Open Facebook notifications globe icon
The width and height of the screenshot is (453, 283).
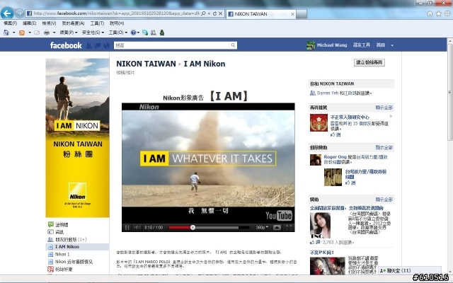107,45
